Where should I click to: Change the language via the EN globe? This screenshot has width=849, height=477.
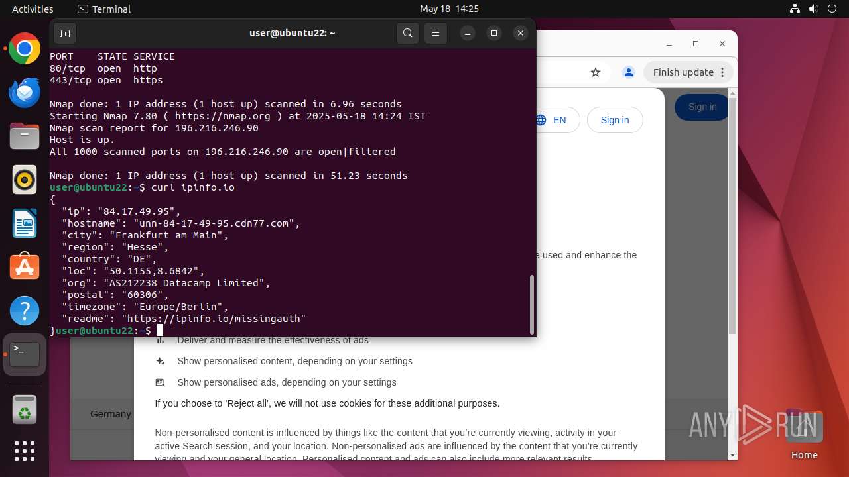click(x=551, y=120)
